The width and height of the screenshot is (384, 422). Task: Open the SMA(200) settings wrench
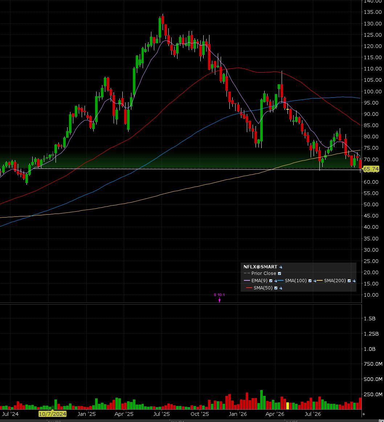click(354, 281)
